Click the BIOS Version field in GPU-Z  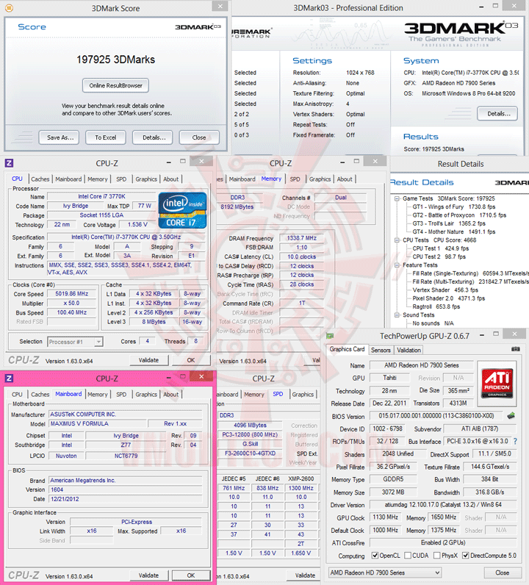pos(436,416)
